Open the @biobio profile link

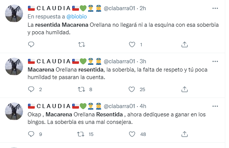click(77, 17)
